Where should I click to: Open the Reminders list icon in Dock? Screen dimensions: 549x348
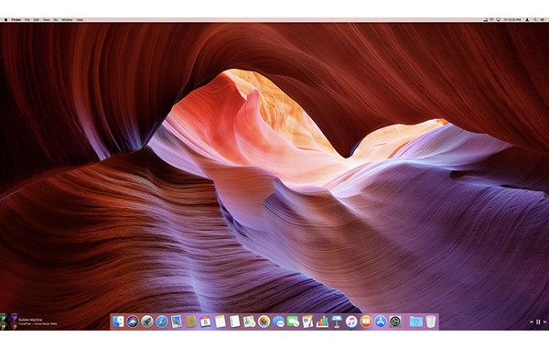pos(234,321)
